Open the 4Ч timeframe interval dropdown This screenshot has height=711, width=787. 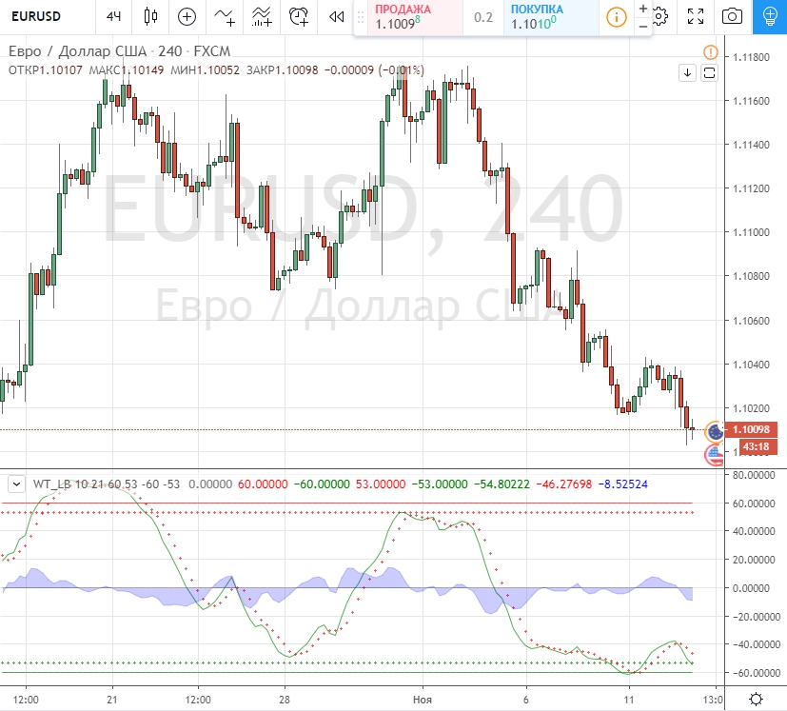(114, 16)
